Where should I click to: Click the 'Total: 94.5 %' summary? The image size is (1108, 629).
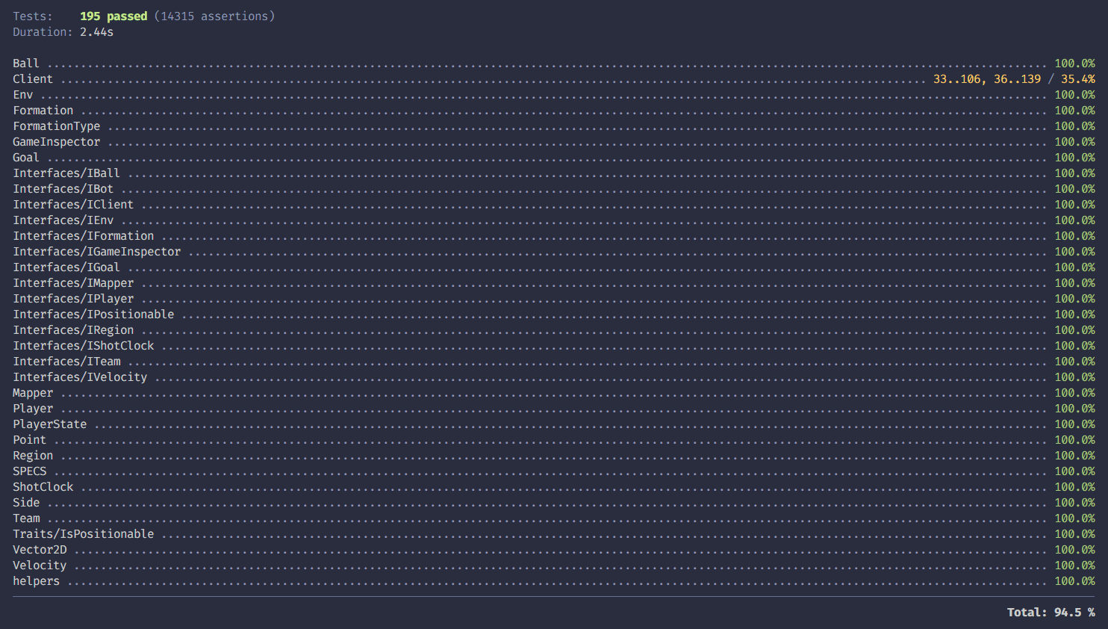(1051, 613)
